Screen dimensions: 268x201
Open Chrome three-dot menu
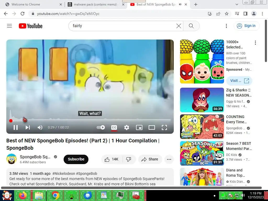pyautogui.click(x=262, y=14)
